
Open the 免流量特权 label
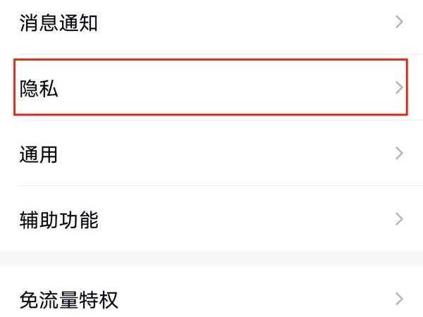click(x=68, y=299)
